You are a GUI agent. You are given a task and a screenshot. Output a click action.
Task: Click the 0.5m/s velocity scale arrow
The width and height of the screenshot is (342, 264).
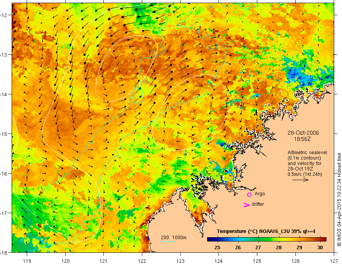pyautogui.click(x=300, y=180)
